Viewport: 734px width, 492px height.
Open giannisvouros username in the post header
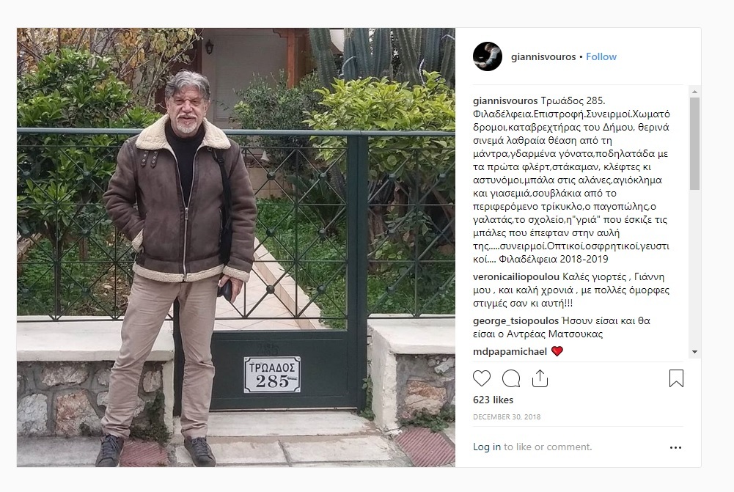(x=543, y=56)
